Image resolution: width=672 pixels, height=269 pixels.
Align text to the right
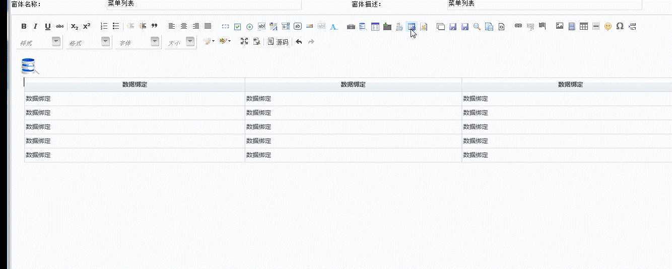[196, 26]
